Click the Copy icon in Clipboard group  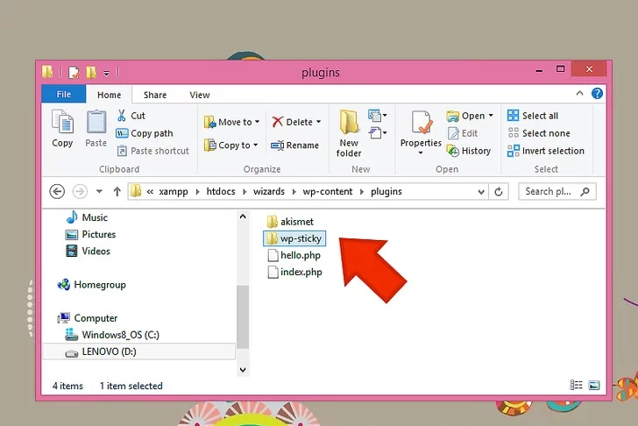pos(62,124)
